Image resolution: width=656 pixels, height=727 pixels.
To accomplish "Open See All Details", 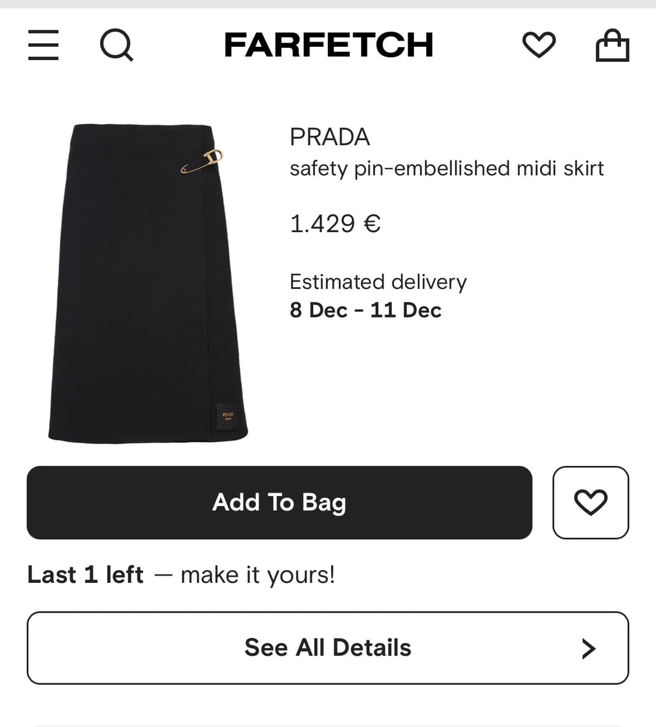I will pos(327,648).
